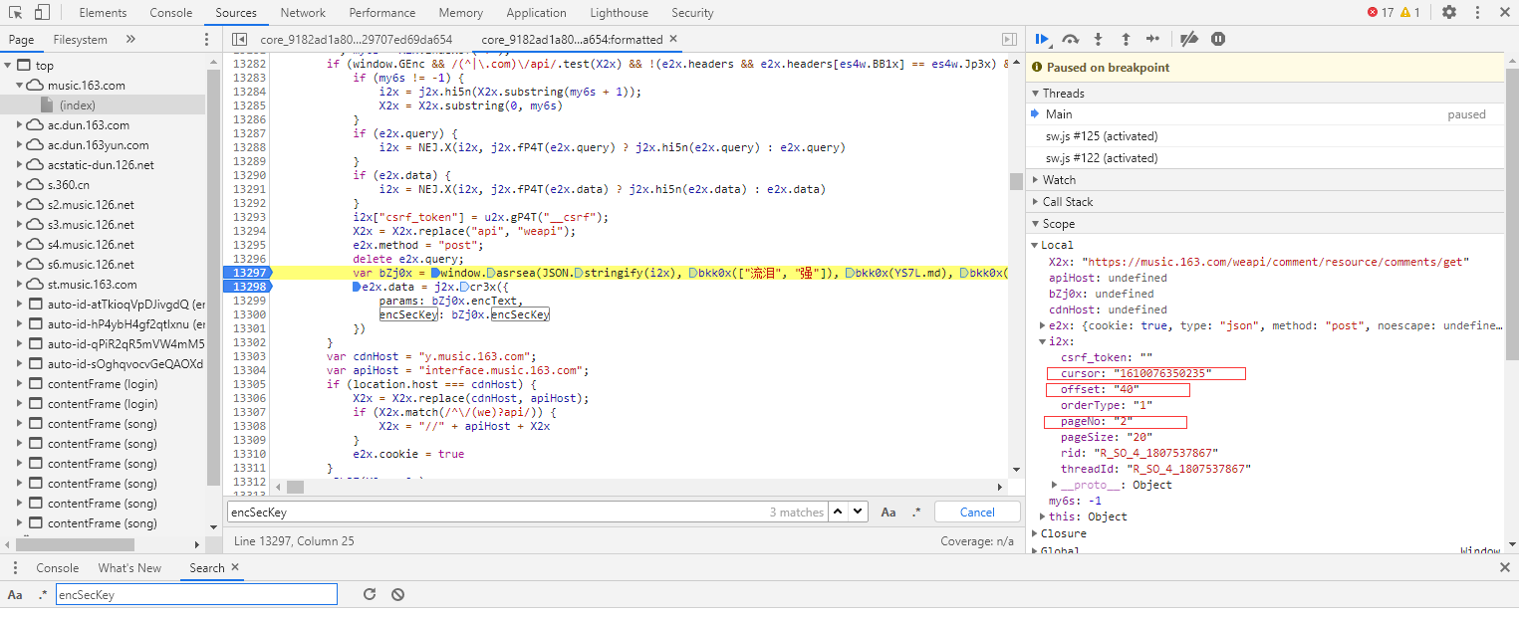Step over the next function call
Image resolution: width=1519 pixels, height=617 pixels.
[1071, 39]
